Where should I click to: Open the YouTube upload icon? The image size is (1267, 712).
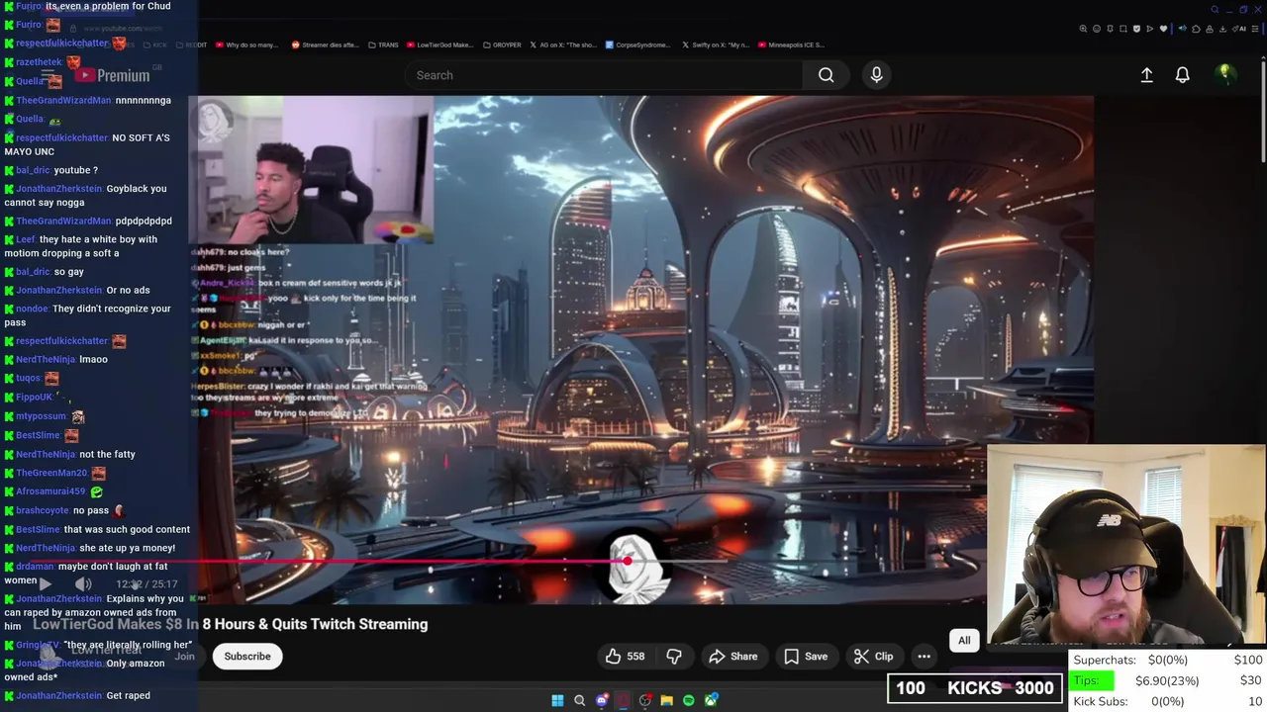click(1146, 75)
